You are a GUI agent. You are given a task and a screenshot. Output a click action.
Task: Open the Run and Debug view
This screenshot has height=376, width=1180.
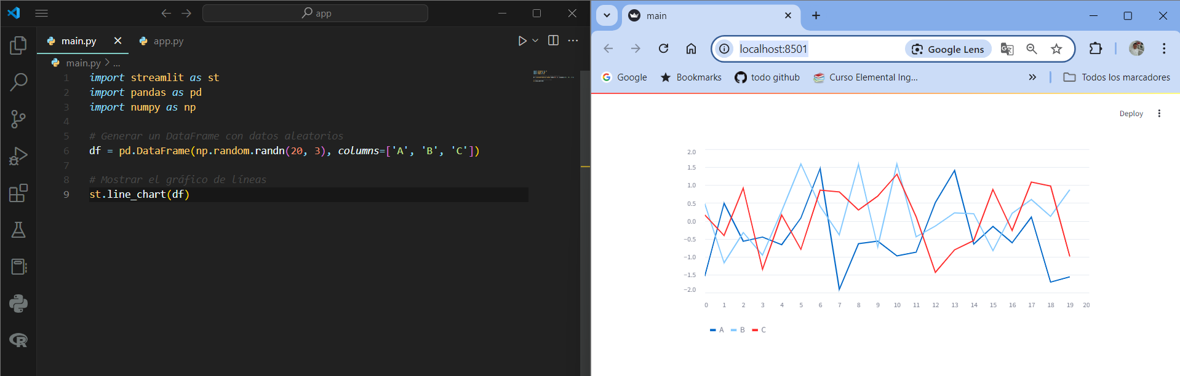pyautogui.click(x=18, y=156)
